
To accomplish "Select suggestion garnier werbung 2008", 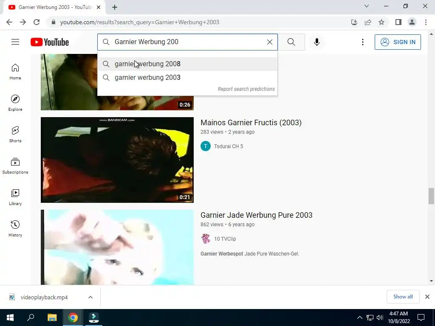I will pos(187,64).
